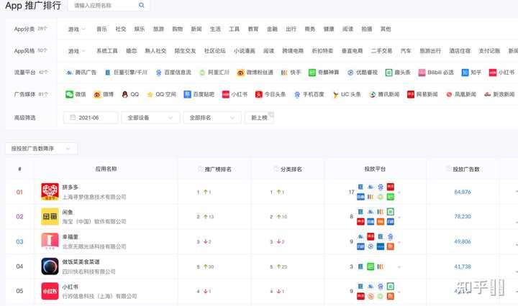Toggle the 新上榜 filter

click(x=259, y=118)
